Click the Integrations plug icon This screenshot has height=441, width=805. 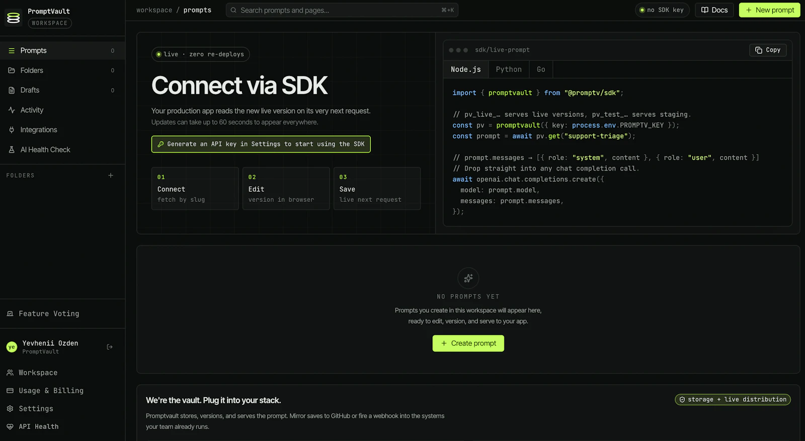tap(12, 130)
